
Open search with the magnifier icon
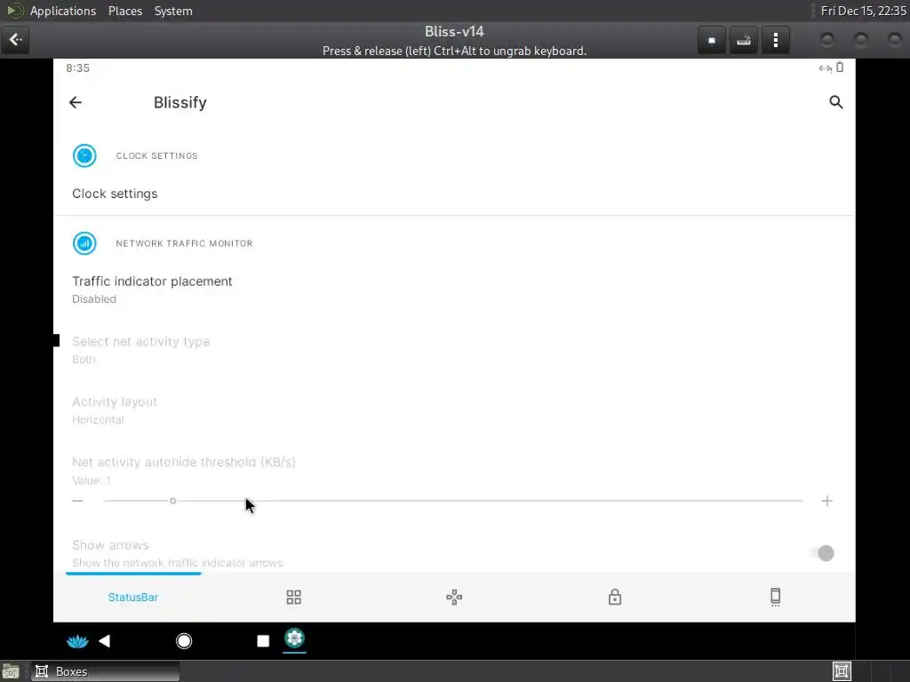click(835, 102)
